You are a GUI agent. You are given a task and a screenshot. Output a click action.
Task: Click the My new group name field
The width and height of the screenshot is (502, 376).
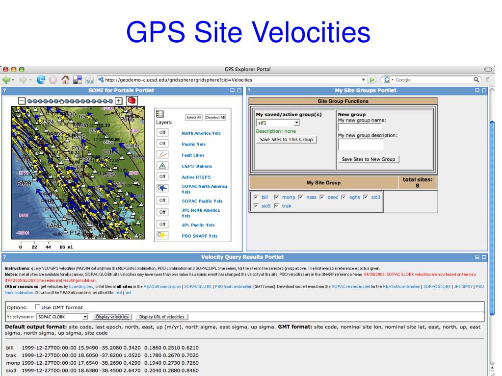361,127
